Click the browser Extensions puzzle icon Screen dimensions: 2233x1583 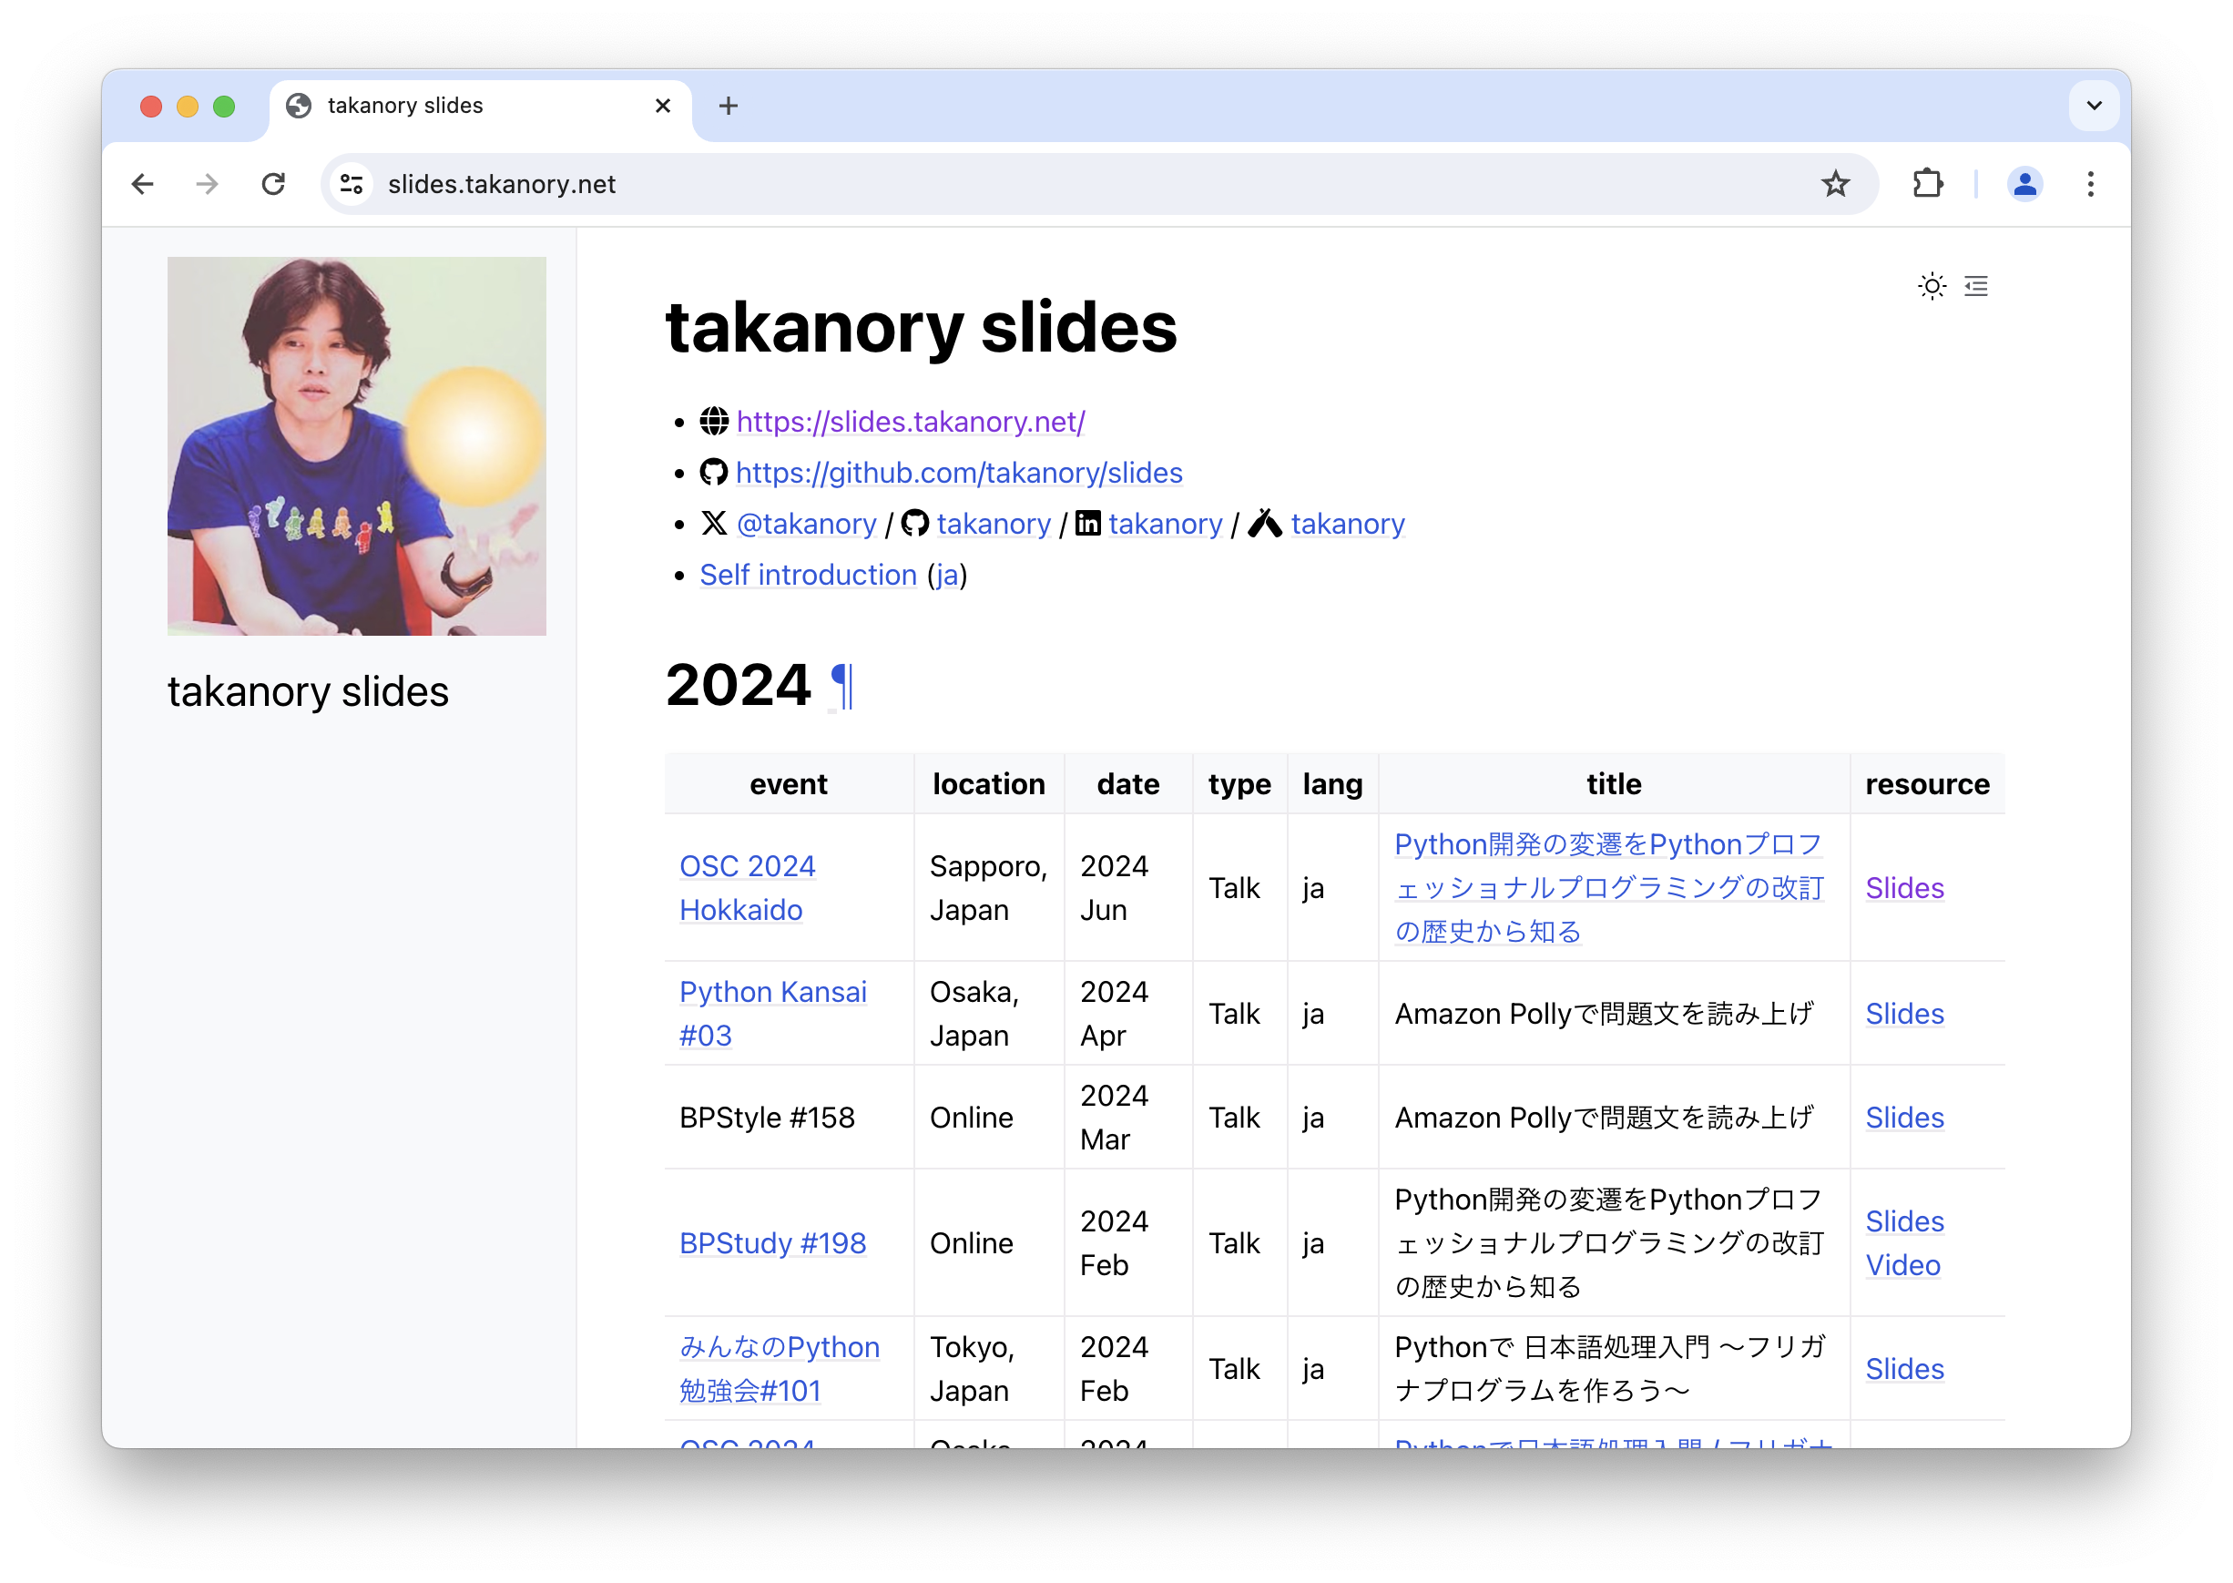[x=1928, y=184]
